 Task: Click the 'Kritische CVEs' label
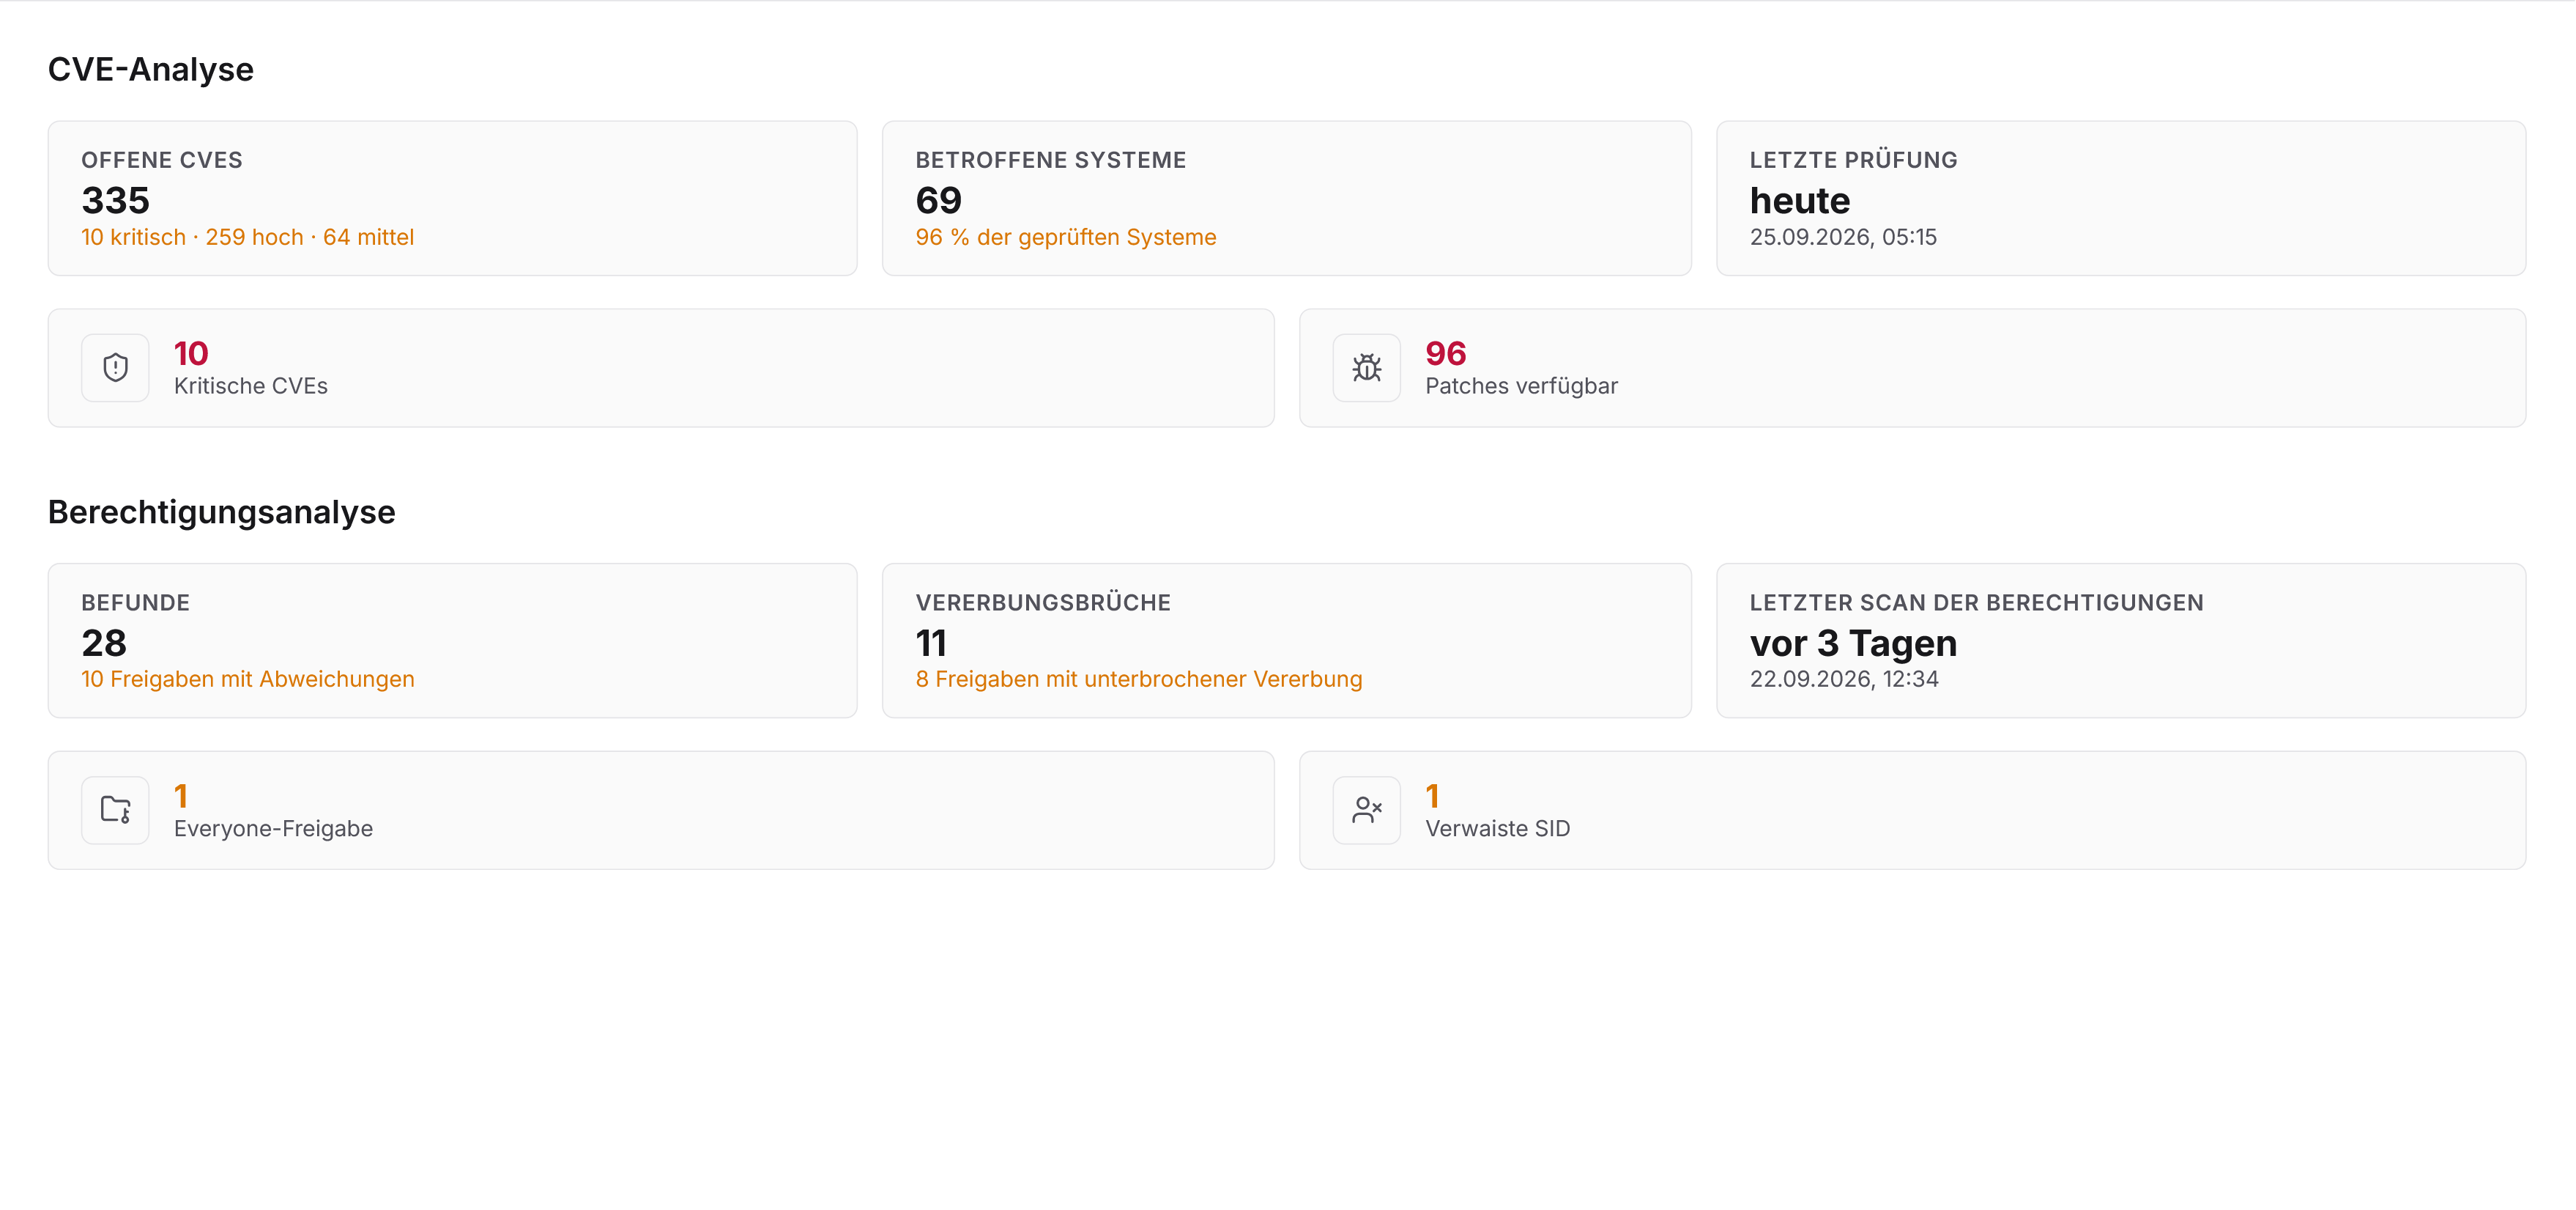point(251,386)
